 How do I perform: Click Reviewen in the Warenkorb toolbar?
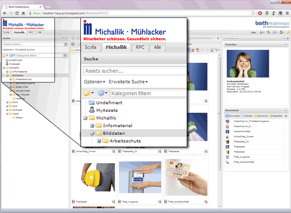pos(261,116)
